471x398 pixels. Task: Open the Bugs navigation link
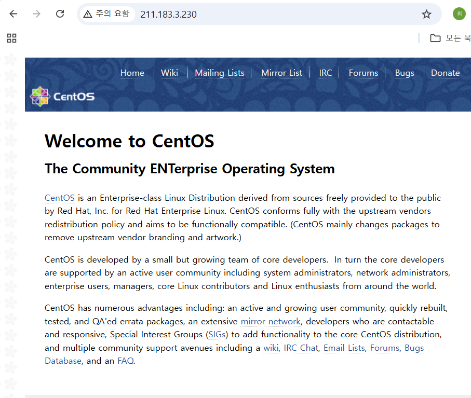(405, 73)
